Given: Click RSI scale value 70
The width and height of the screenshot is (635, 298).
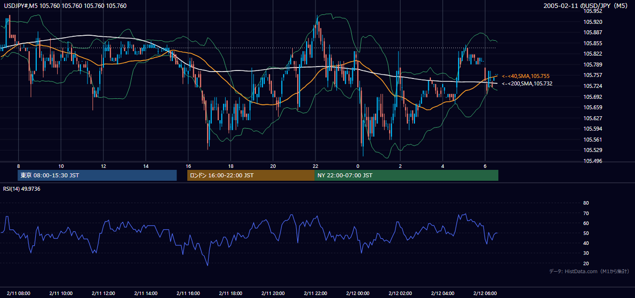Looking at the screenshot, I should (586, 213).
